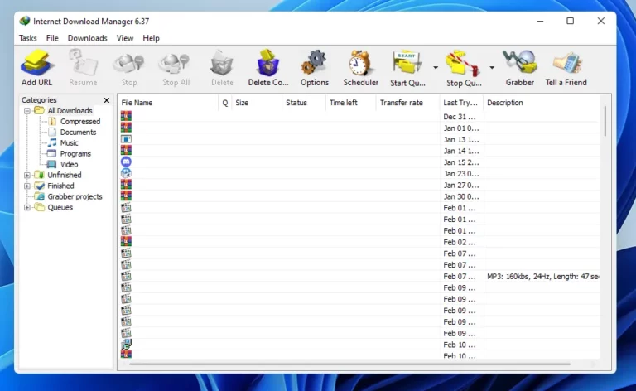Open the Start Queue dropdown arrow
636x391 pixels.
click(436, 68)
